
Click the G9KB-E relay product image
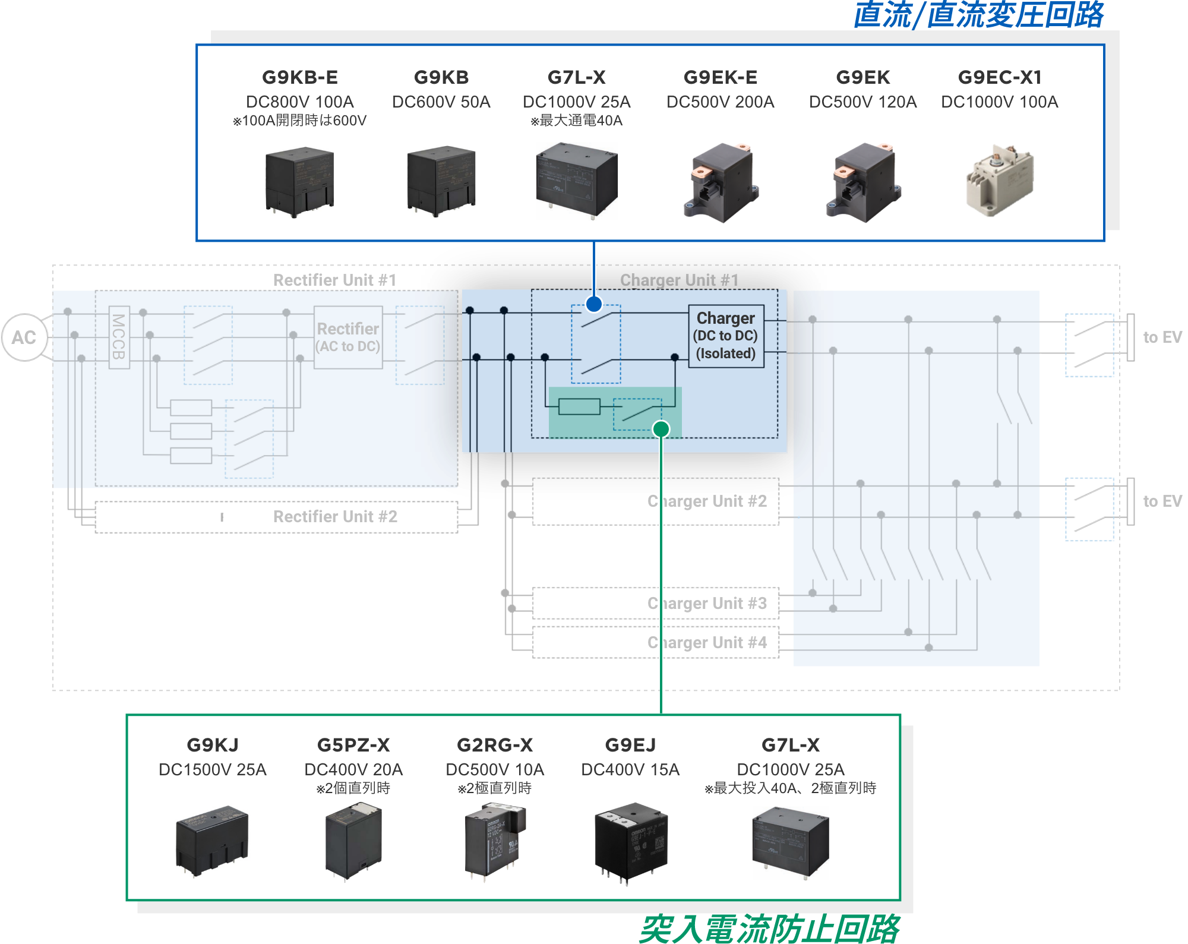click(x=299, y=182)
